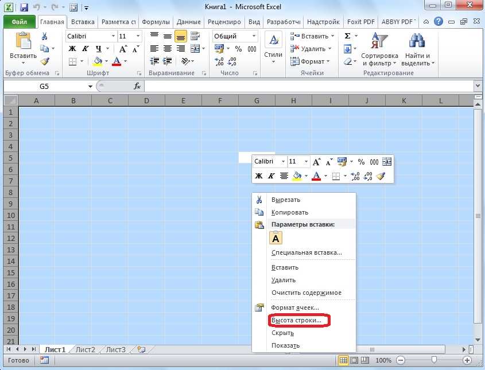Click the Sort and Filter icon
The width and height of the screenshot is (485, 370).
(x=379, y=42)
